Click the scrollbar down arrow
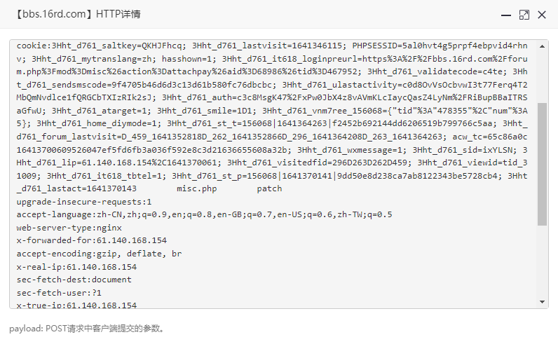The height and width of the screenshot is (344, 558). click(542, 302)
